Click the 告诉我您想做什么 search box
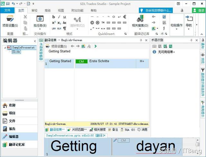Viewport: 206px width, 157px height. (x=156, y=10)
